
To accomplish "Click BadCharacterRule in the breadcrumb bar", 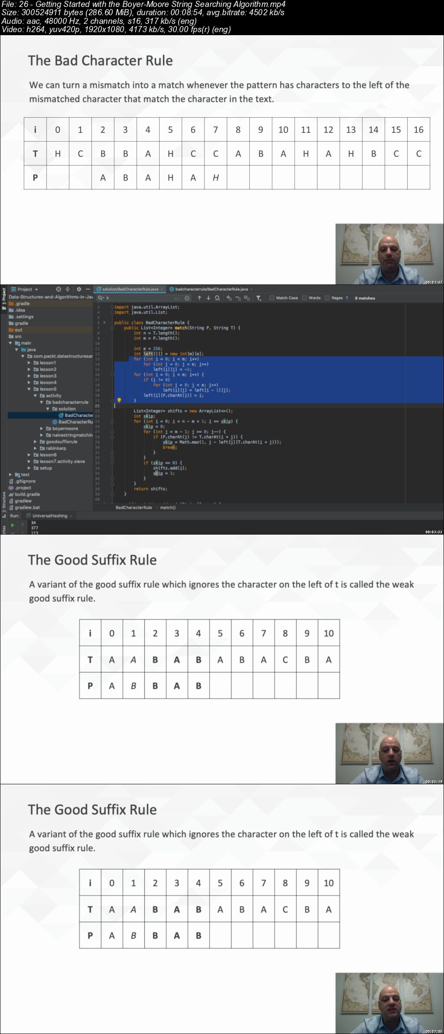I will click(134, 507).
